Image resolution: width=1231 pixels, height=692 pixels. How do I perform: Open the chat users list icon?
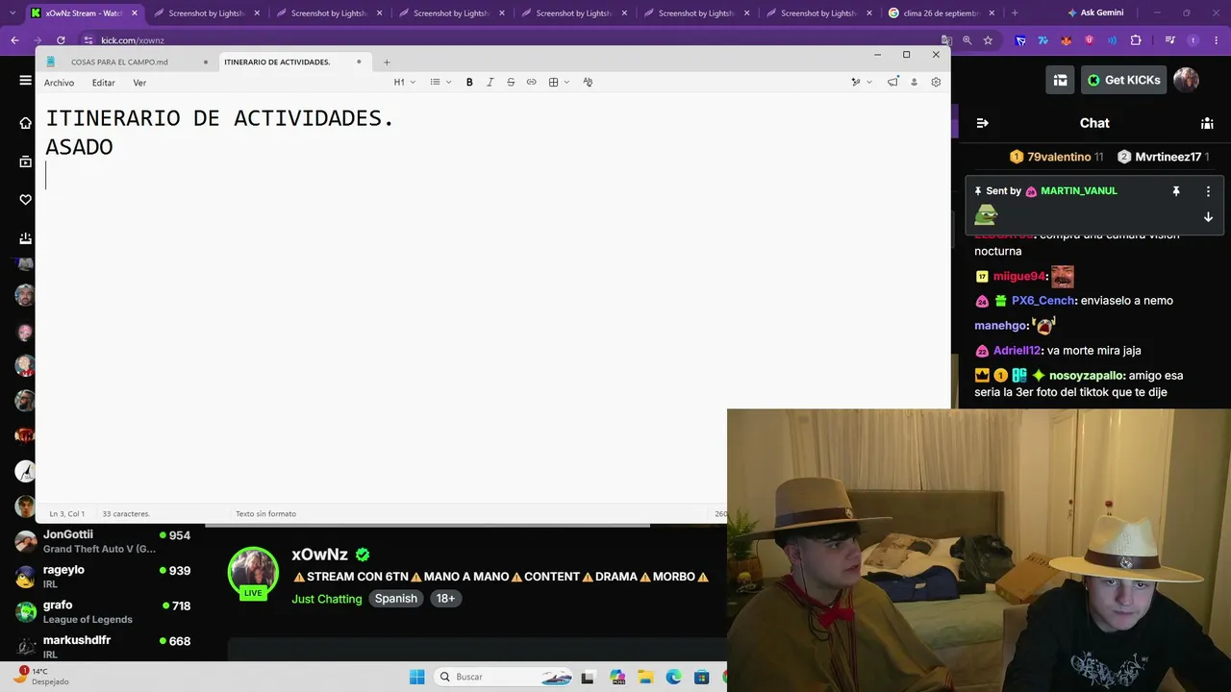click(x=1207, y=123)
